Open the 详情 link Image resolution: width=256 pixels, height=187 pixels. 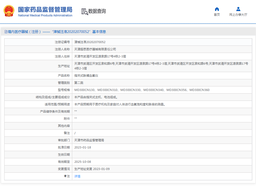[x=77, y=176]
